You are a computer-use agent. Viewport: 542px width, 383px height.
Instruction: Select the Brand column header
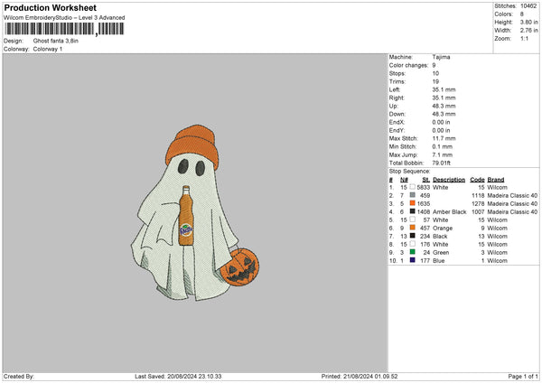point(498,179)
